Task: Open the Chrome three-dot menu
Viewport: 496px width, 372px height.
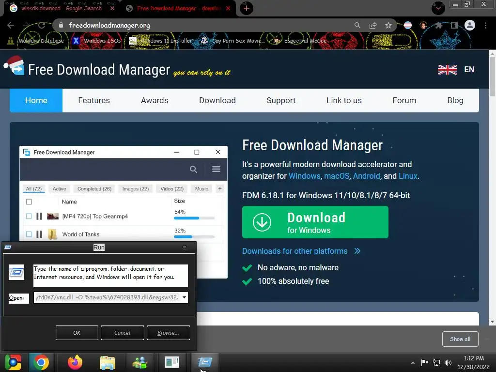Action: [485, 25]
